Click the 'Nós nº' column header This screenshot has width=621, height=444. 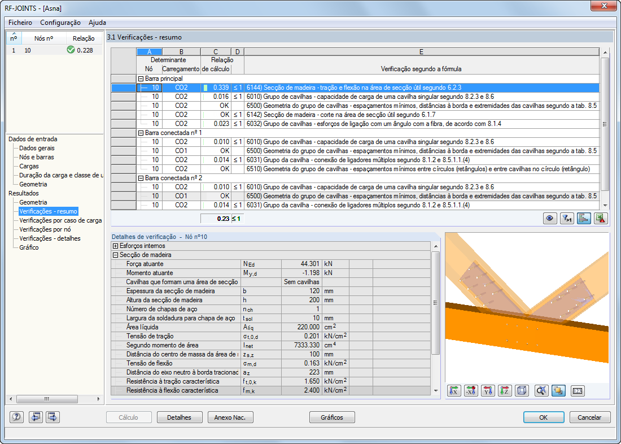[43, 38]
